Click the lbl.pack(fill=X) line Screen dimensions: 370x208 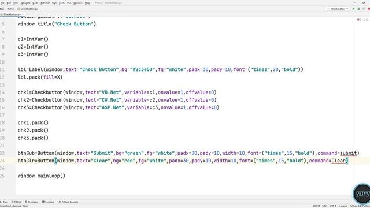point(40,77)
